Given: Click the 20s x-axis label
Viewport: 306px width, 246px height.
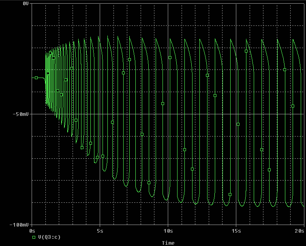Looking at the screenshot, I should (x=300, y=231).
